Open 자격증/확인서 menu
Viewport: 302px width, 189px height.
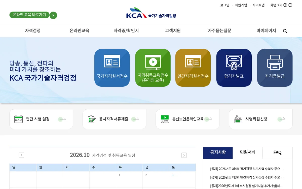pyautogui.click(x=126, y=31)
